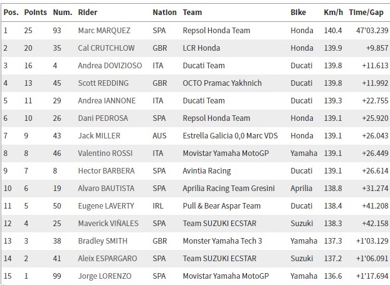
Task: Click rider name Marc MARQUEZ
Action: (x=104, y=31)
